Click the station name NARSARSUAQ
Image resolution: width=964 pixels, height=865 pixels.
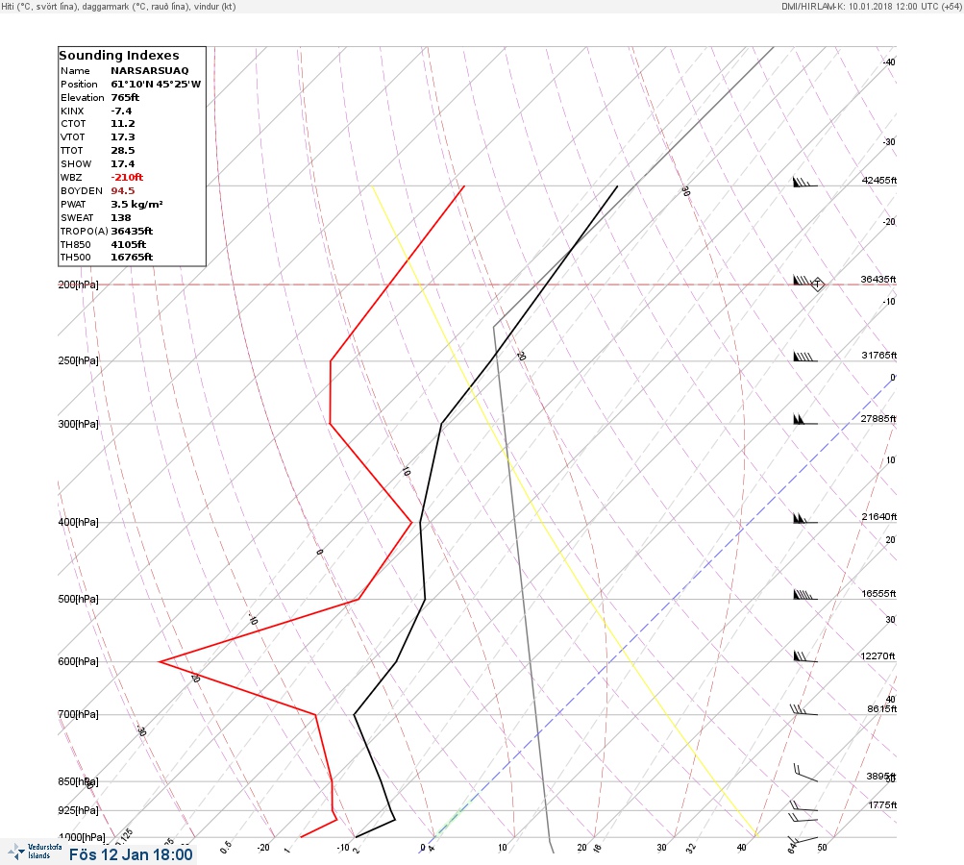(149, 71)
